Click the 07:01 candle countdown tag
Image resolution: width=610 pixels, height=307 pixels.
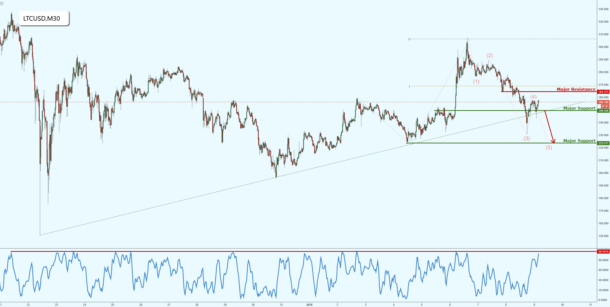coord(605,106)
